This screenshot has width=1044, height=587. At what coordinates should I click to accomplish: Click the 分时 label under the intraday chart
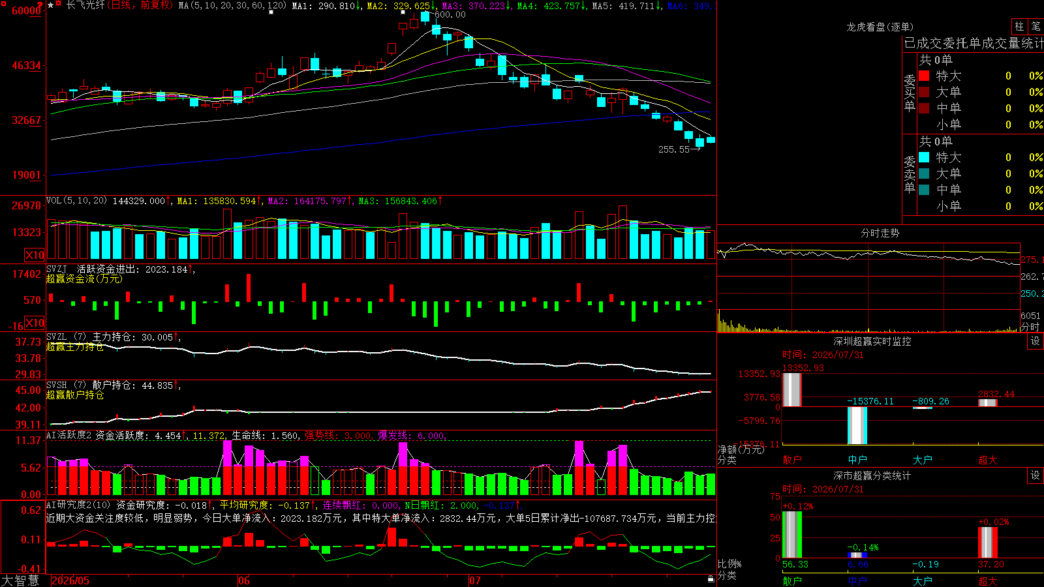pyautogui.click(x=1030, y=327)
